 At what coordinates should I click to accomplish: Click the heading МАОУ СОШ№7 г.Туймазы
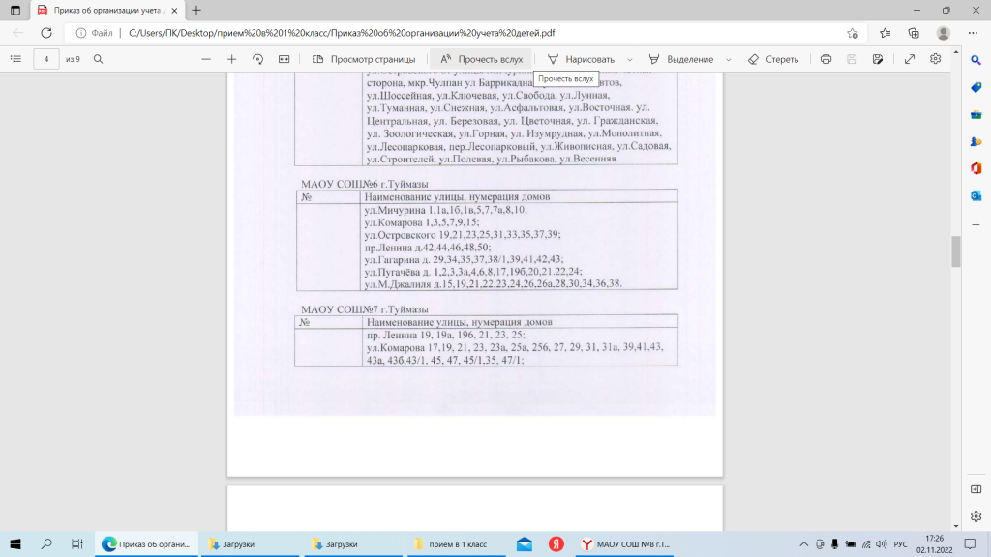coord(365,309)
